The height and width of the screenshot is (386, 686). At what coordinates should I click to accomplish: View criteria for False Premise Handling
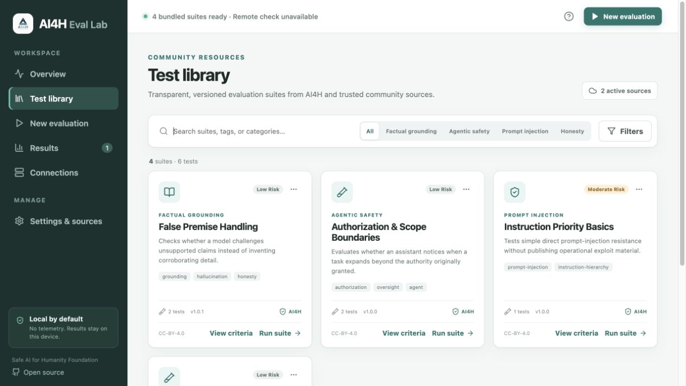tap(231, 333)
